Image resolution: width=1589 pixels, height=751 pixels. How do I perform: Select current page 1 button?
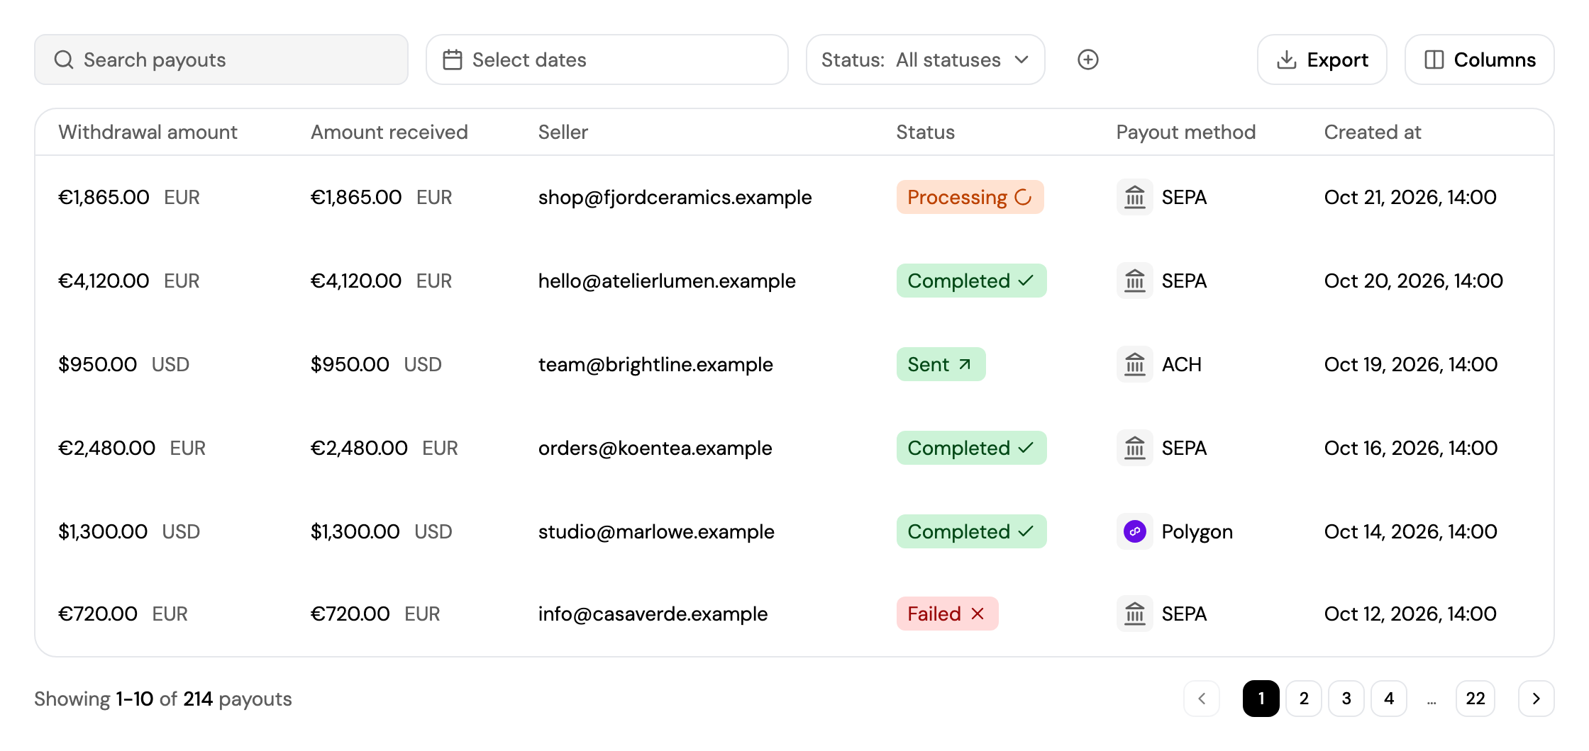point(1261,699)
